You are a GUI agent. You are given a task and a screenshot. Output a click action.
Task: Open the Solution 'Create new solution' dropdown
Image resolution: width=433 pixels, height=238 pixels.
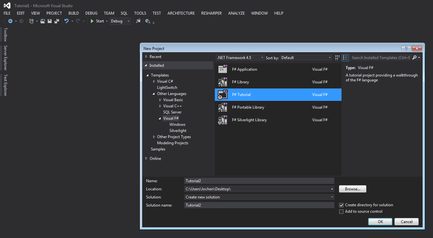pyautogui.click(x=259, y=197)
